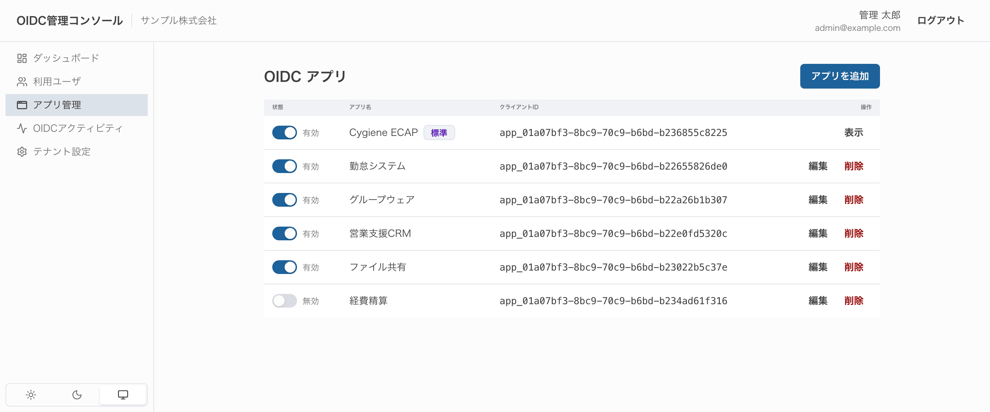The image size is (990, 412).
Task: Click ログアウト in the header
Action: click(x=940, y=20)
